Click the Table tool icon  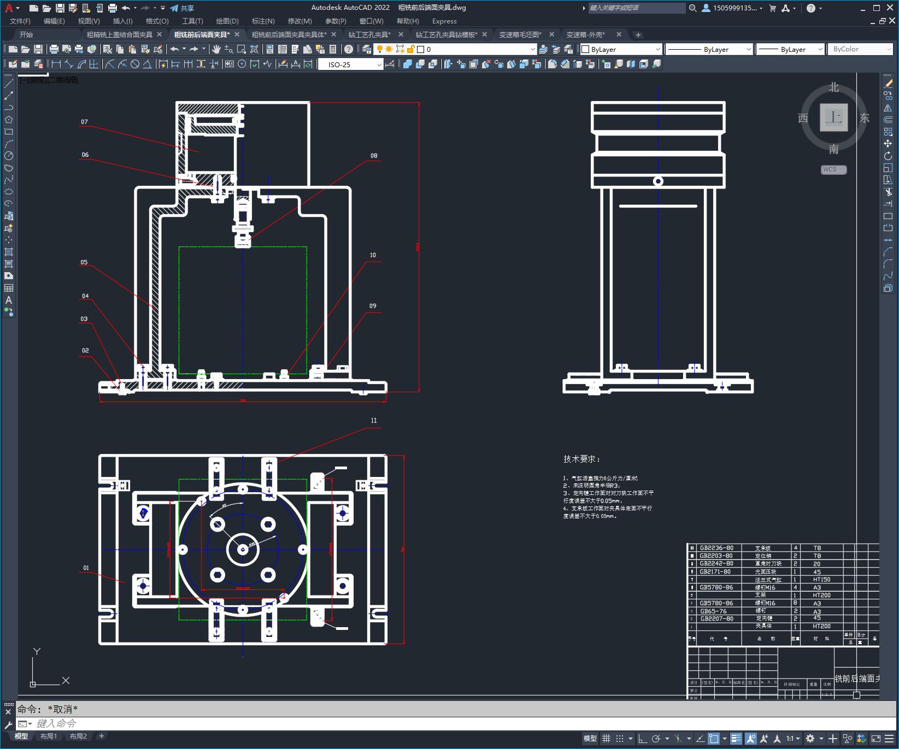tap(8, 288)
